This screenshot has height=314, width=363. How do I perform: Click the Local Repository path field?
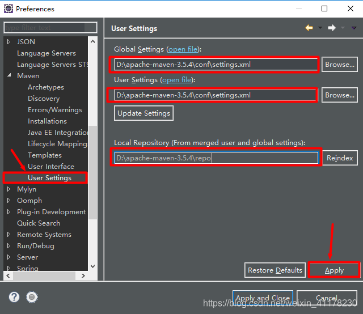pos(216,158)
